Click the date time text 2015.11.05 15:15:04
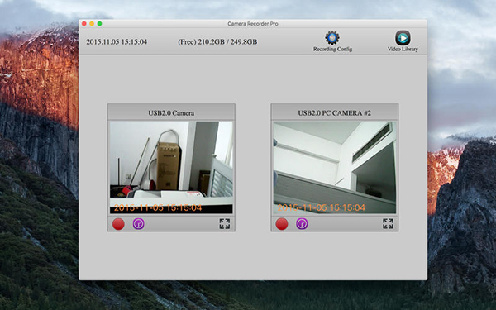496x310 pixels. [x=117, y=42]
